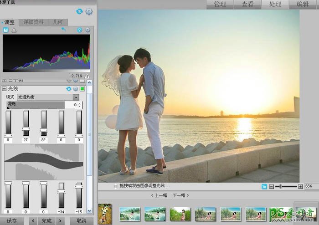
Task: Toggle the clipping warning beside 2.71%
Action: click(87, 76)
